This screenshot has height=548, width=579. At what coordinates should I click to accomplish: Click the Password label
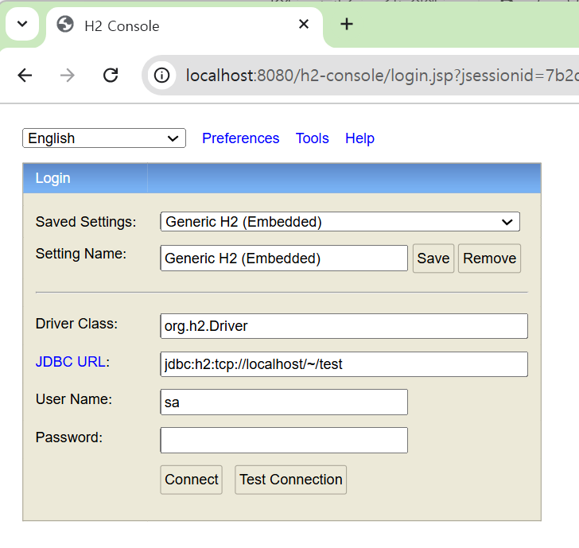(x=69, y=437)
